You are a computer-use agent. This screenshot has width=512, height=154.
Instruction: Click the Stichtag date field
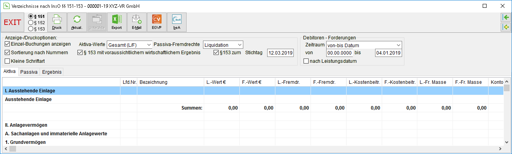[x=280, y=53]
